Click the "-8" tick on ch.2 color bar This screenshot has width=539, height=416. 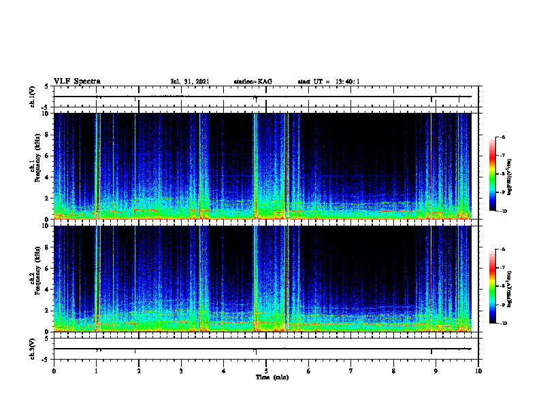click(x=502, y=287)
